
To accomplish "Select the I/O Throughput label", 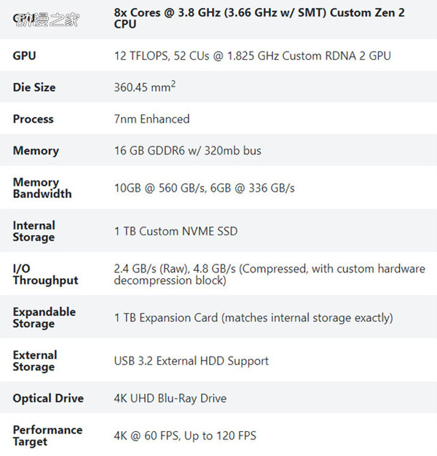I will 45,275.
